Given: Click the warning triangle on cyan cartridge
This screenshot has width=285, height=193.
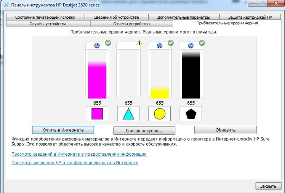Looking at the screenshot, I should point(139,43).
